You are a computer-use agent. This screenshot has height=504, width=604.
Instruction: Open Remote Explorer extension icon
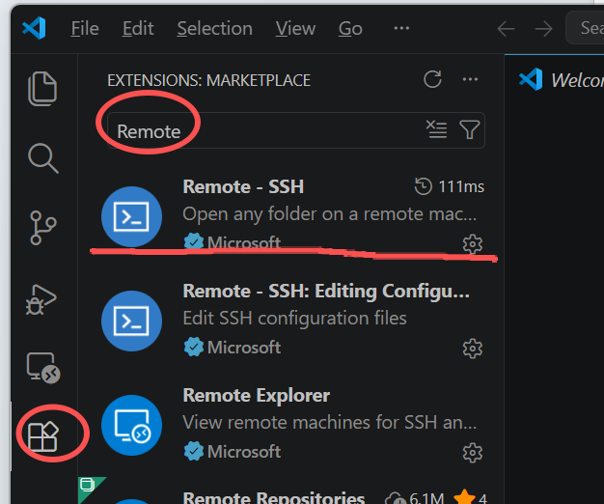[x=131, y=425]
